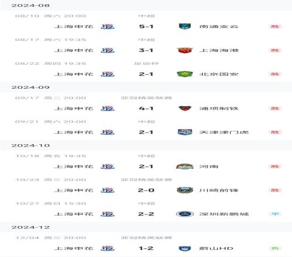
Task: Click the 天津津门虎 team logo
Action: [185, 132]
